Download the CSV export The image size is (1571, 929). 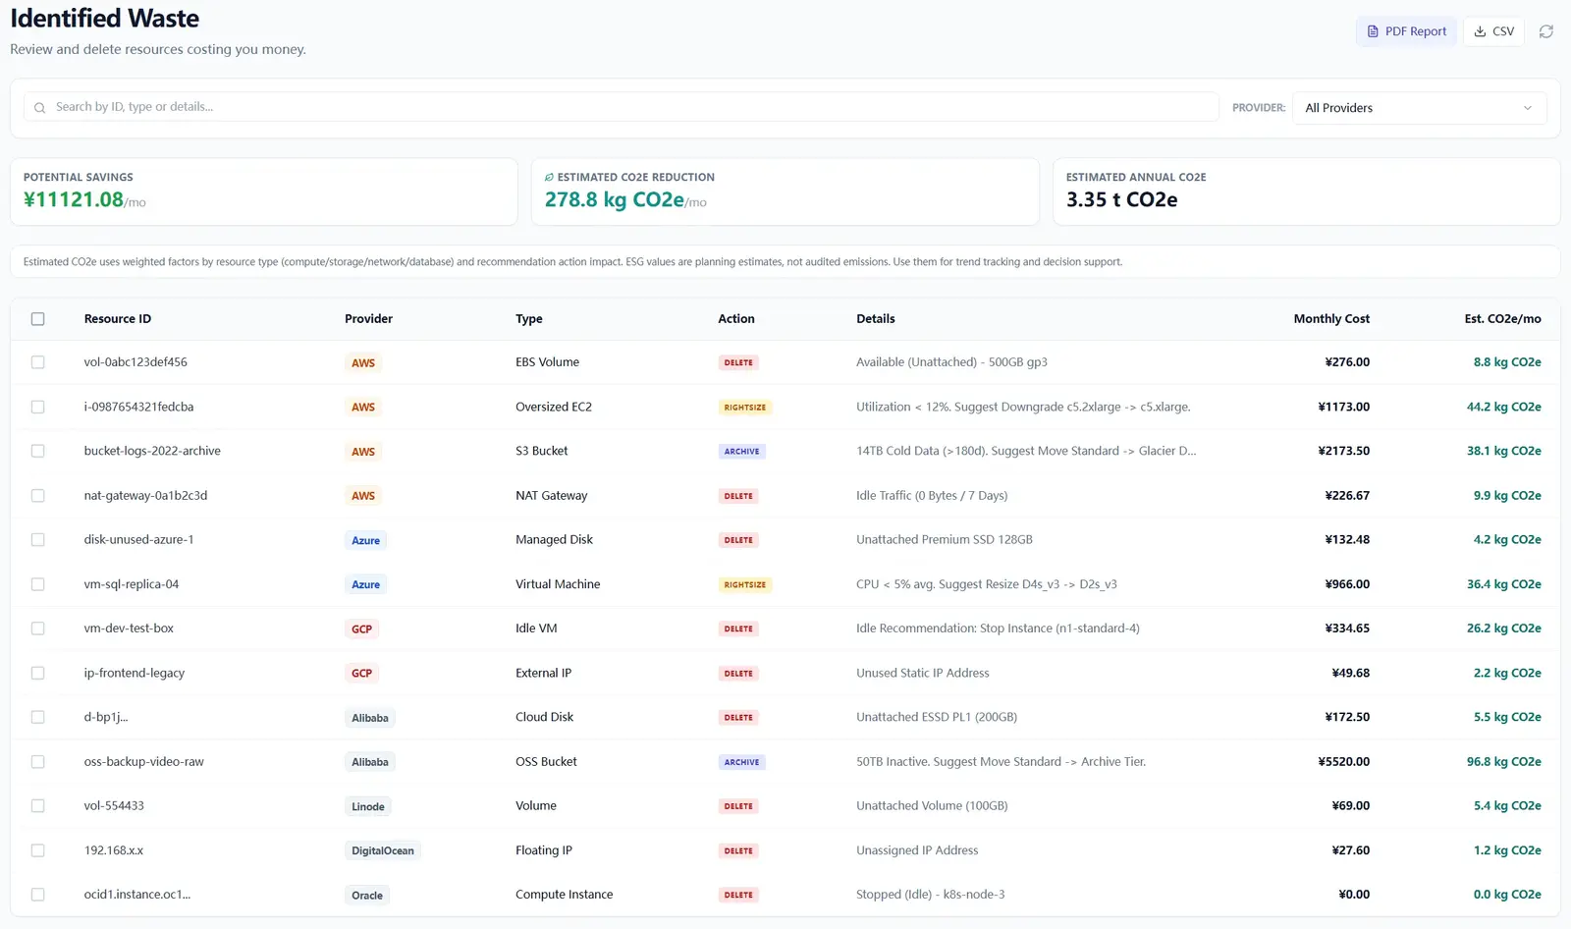coord(1493,31)
